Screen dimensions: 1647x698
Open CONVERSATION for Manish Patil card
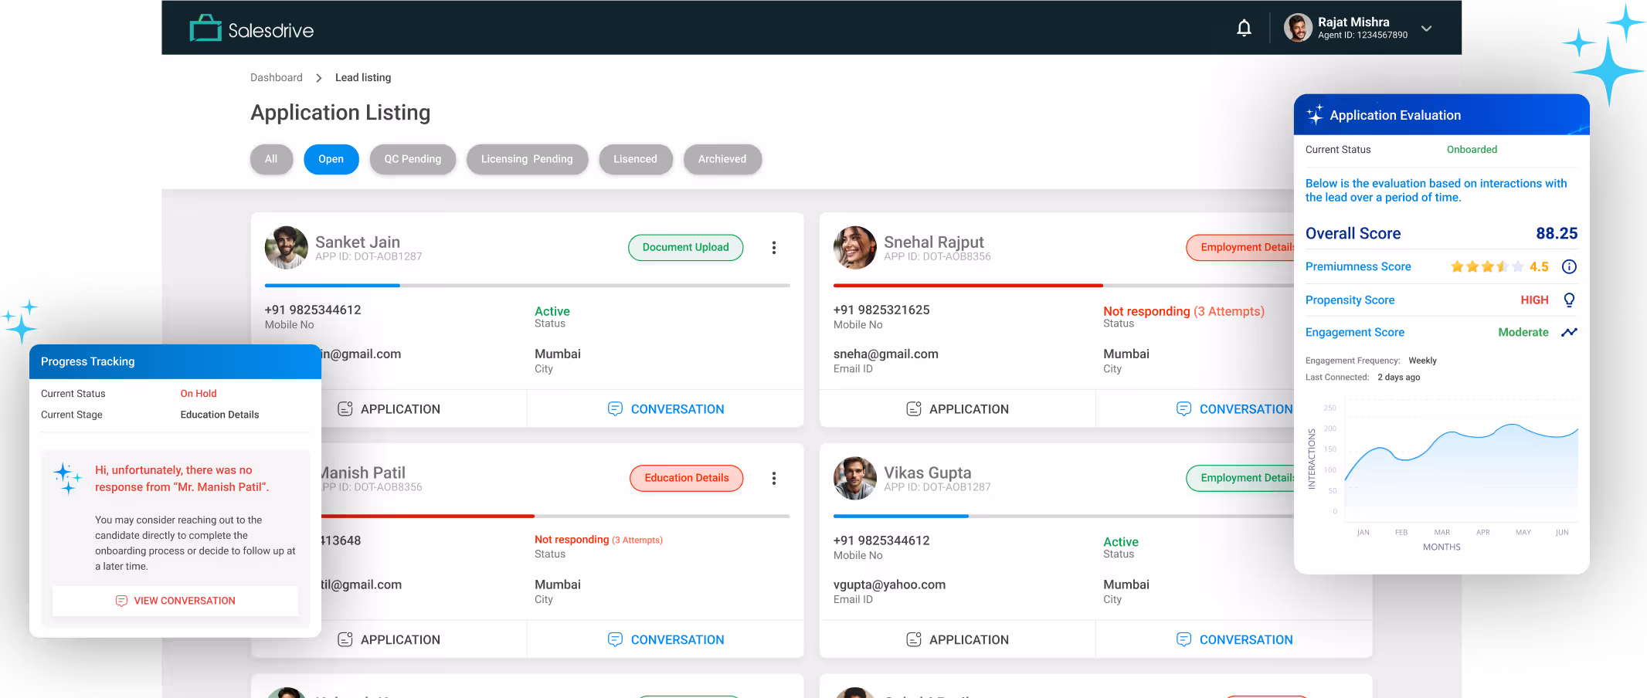coord(677,640)
